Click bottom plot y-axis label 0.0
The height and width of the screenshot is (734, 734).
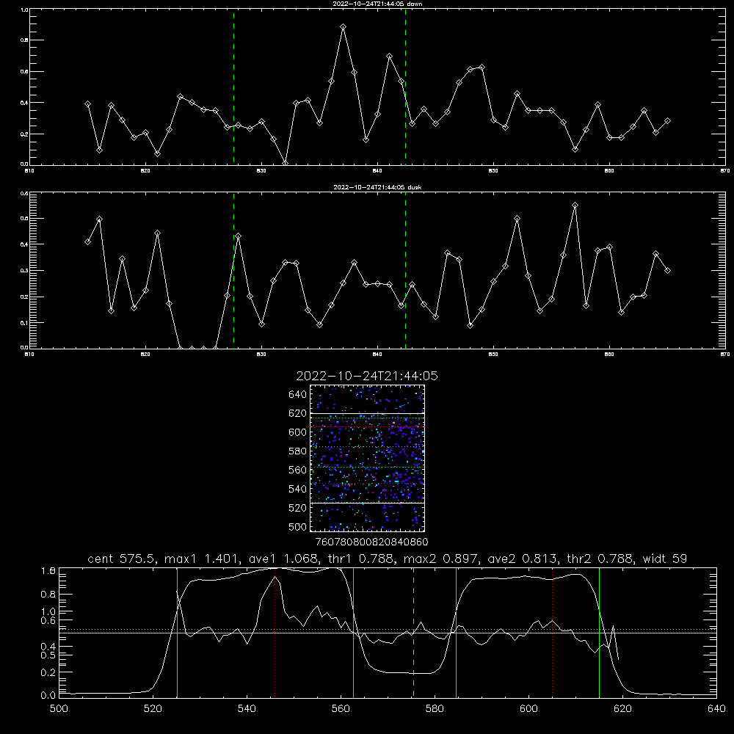click(48, 696)
